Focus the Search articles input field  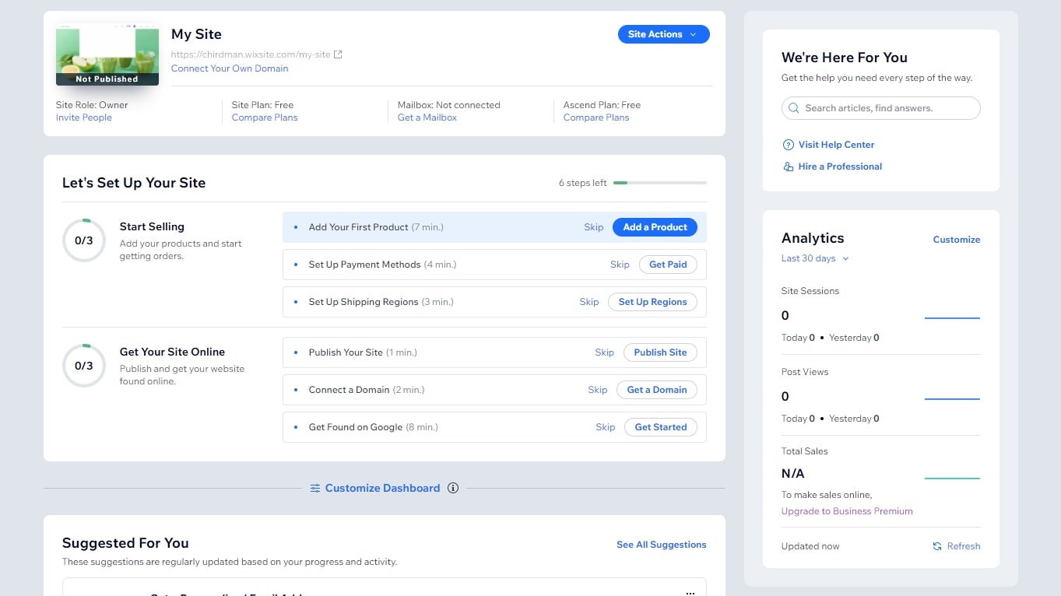coord(880,108)
